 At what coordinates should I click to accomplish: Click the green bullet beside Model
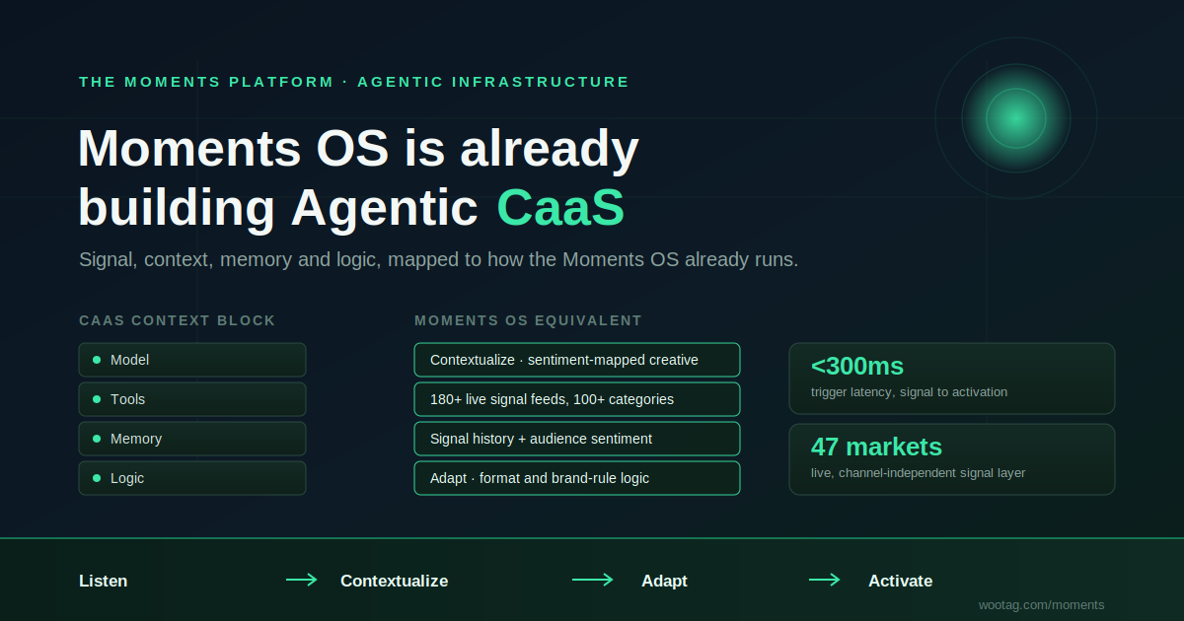pos(97,360)
